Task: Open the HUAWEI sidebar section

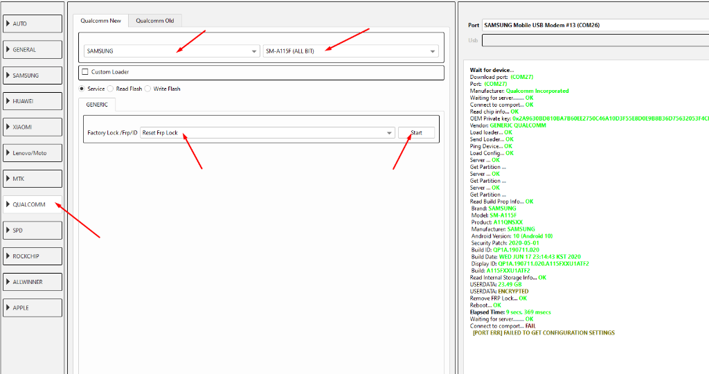Action: pos(33,101)
